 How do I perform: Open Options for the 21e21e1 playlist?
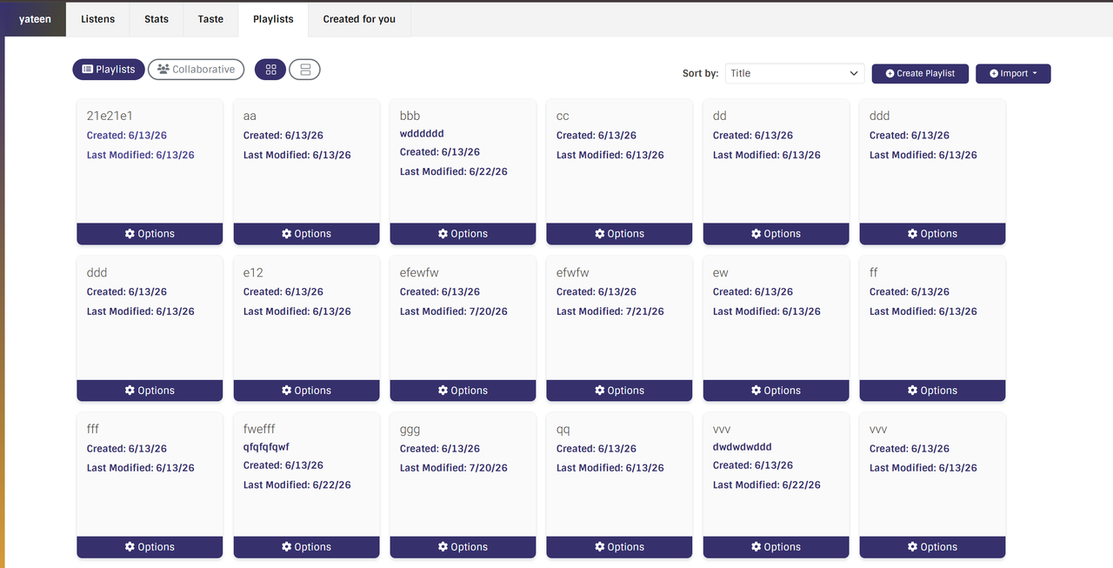tap(150, 234)
